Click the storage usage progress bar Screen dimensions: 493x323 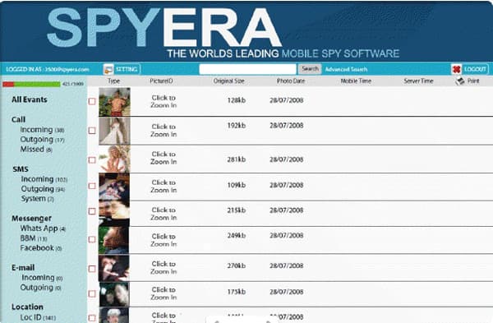(31, 84)
